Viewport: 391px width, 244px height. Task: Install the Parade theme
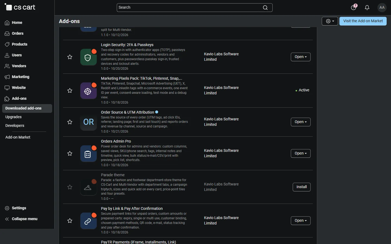click(x=302, y=187)
